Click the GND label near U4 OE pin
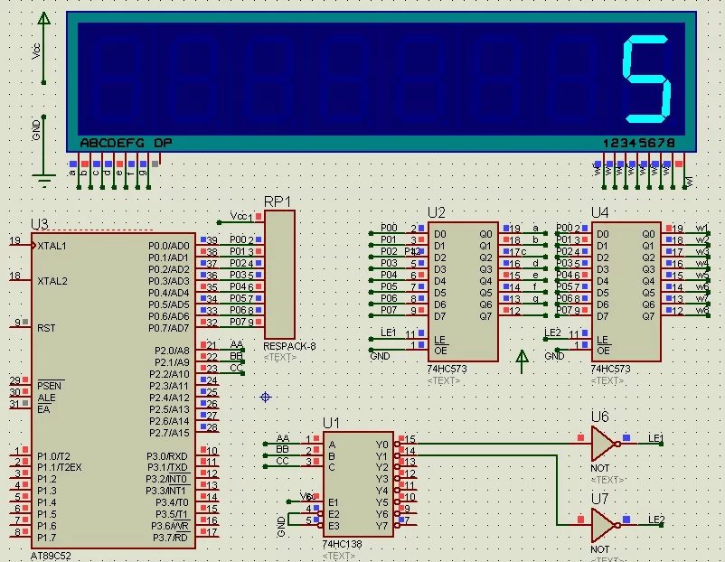 [554, 356]
